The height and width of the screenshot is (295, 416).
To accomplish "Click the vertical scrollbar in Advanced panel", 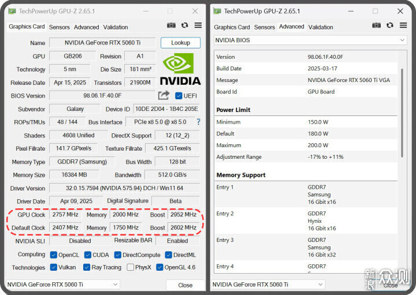I will pos(402,113).
